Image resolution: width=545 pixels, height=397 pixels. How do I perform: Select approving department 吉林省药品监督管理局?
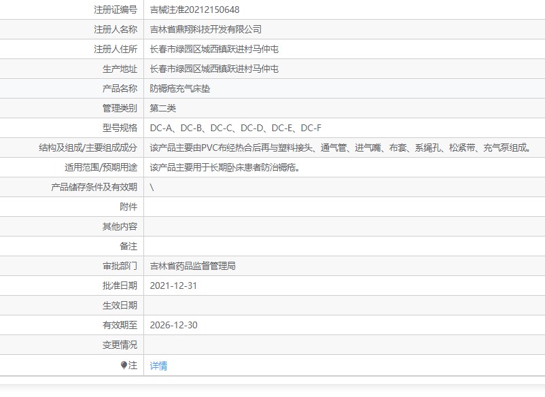click(x=193, y=266)
